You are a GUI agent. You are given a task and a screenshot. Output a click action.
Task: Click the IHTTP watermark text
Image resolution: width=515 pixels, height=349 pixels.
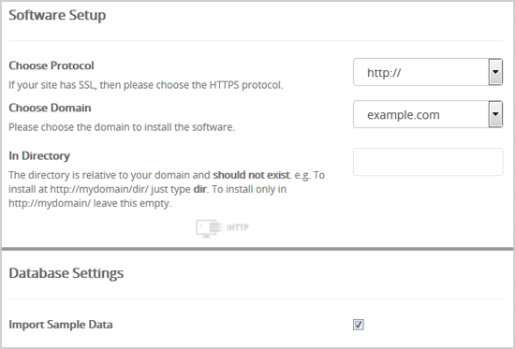pos(238,227)
